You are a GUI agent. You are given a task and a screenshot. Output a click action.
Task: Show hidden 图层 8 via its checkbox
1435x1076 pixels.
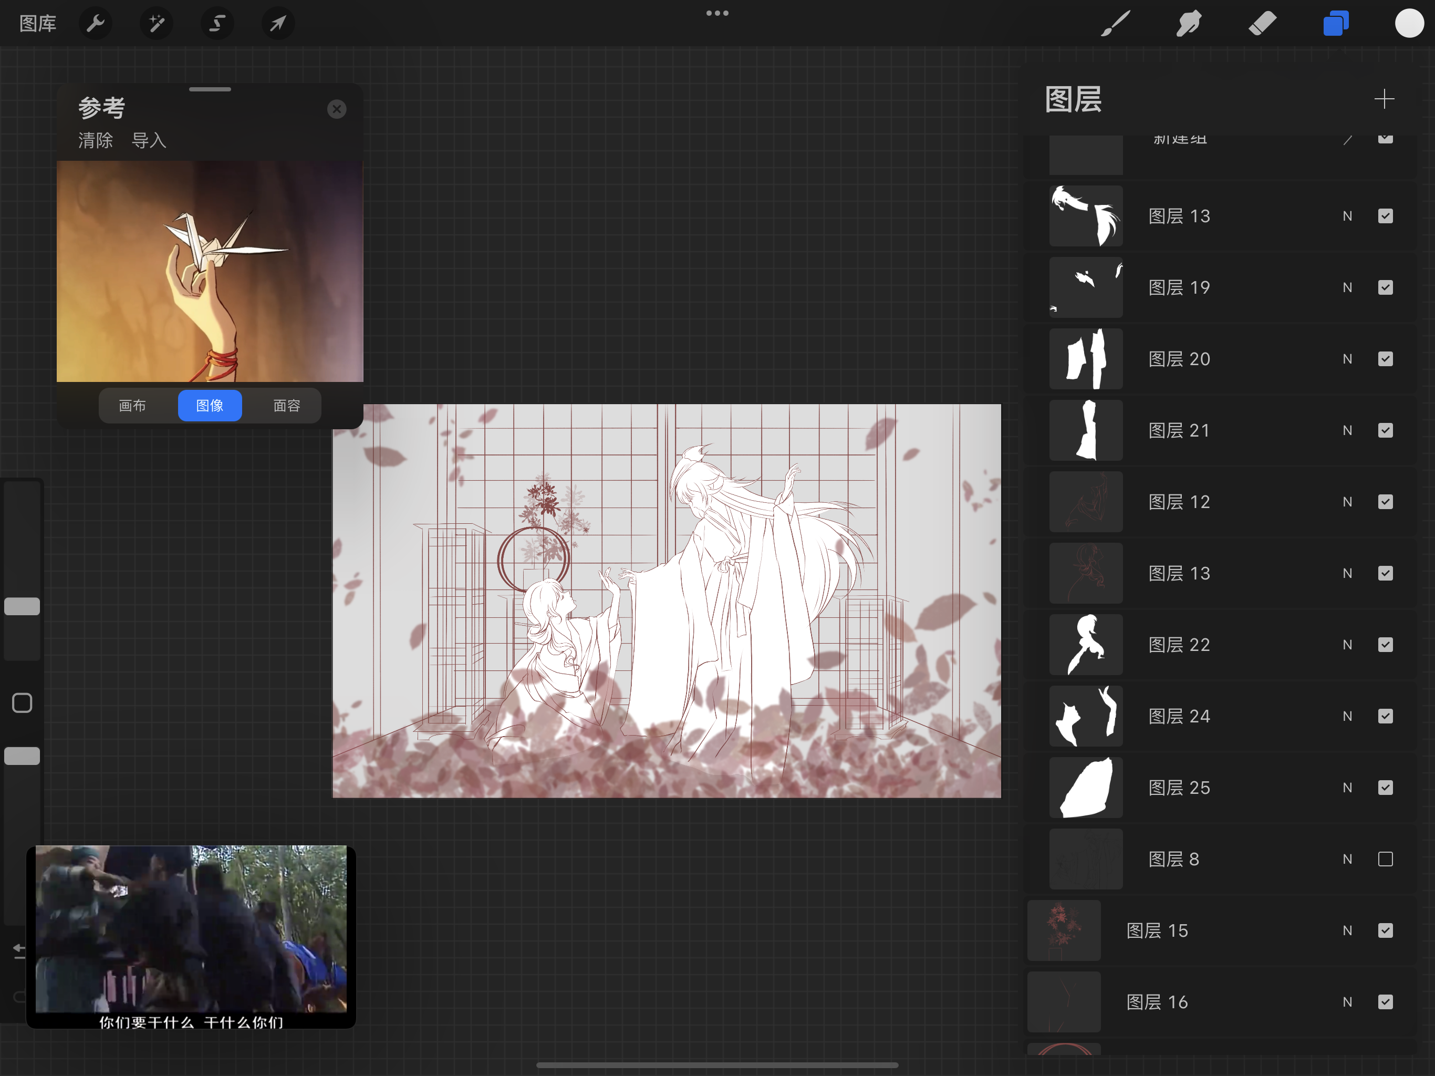coord(1385,859)
